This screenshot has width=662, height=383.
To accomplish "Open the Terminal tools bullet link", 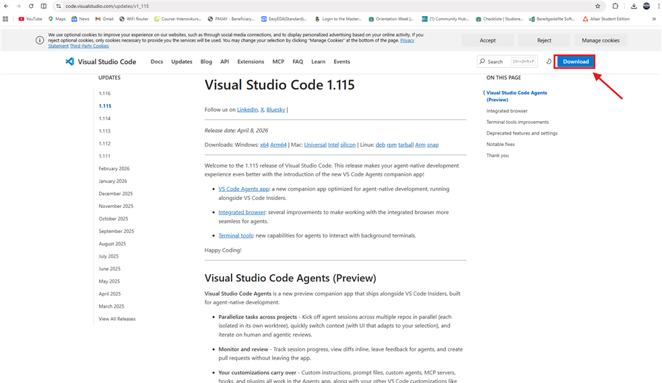I will [236, 236].
